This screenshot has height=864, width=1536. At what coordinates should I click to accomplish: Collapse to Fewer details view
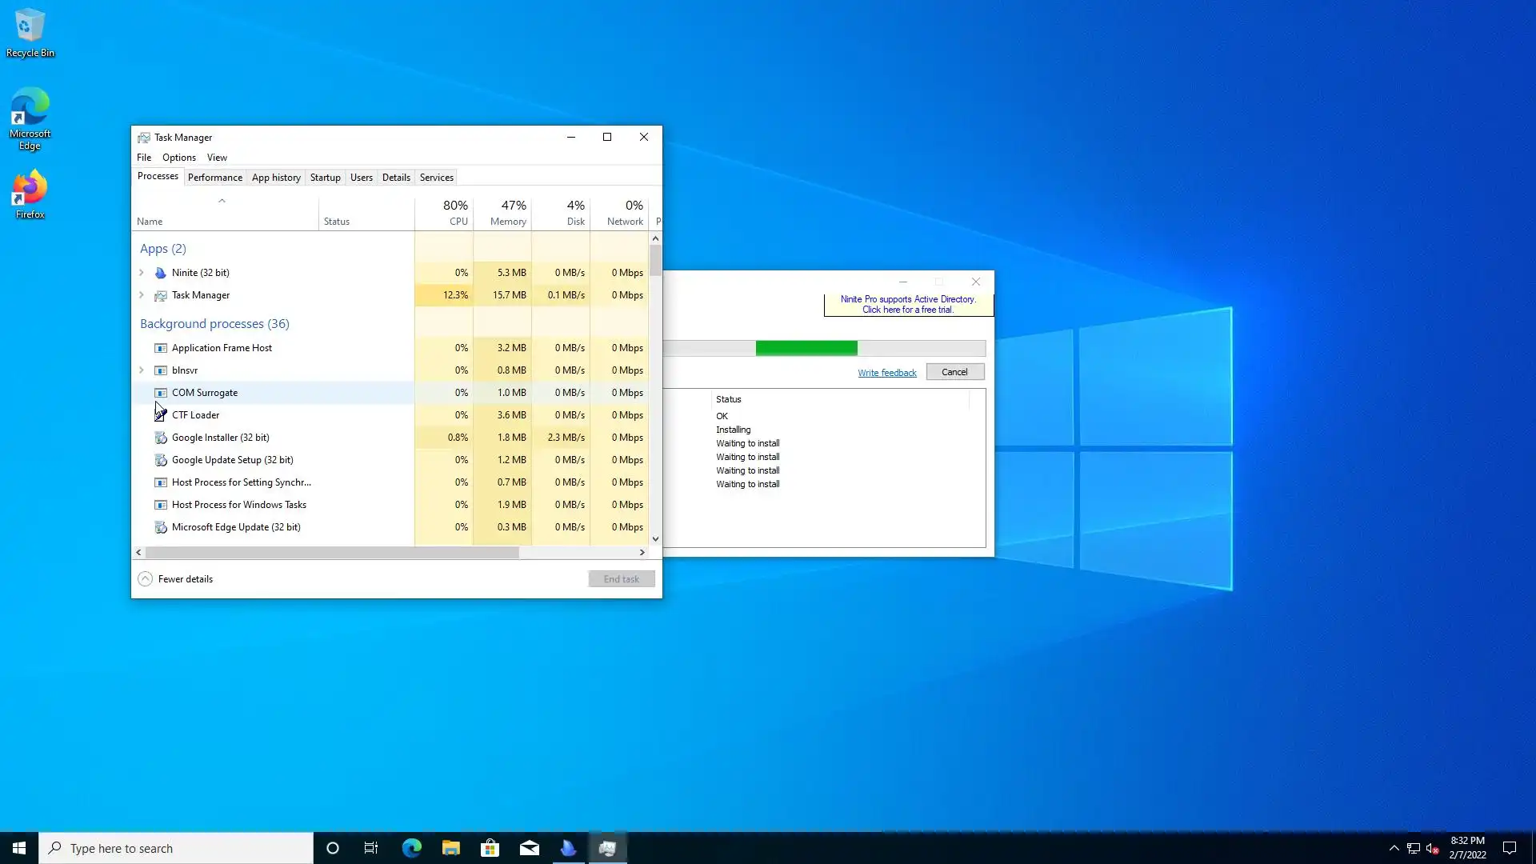pyautogui.click(x=175, y=579)
